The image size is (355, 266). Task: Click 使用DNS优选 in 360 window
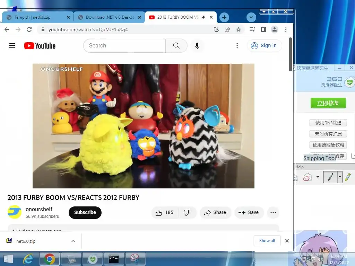(x=328, y=123)
